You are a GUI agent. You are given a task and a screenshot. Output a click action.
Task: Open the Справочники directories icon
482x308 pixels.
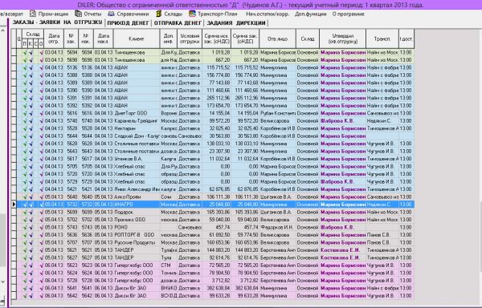[x=111, y=14]
